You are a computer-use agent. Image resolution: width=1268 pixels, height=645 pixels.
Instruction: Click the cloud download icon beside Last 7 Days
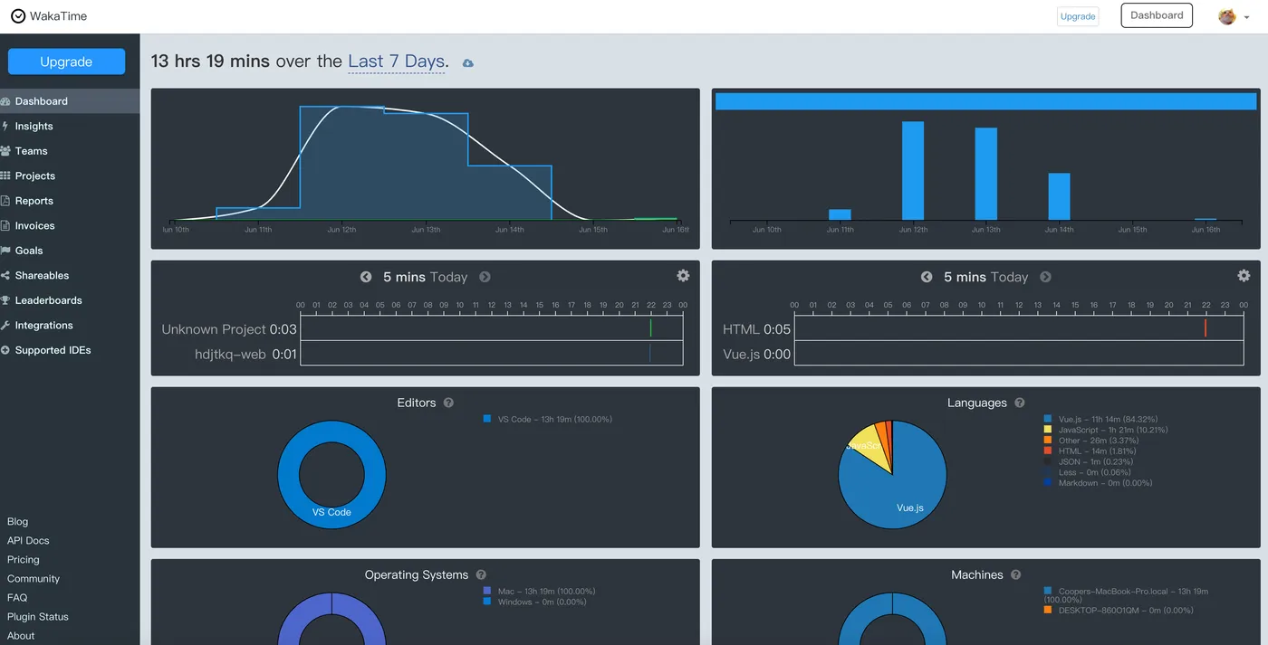click(468, 63)
